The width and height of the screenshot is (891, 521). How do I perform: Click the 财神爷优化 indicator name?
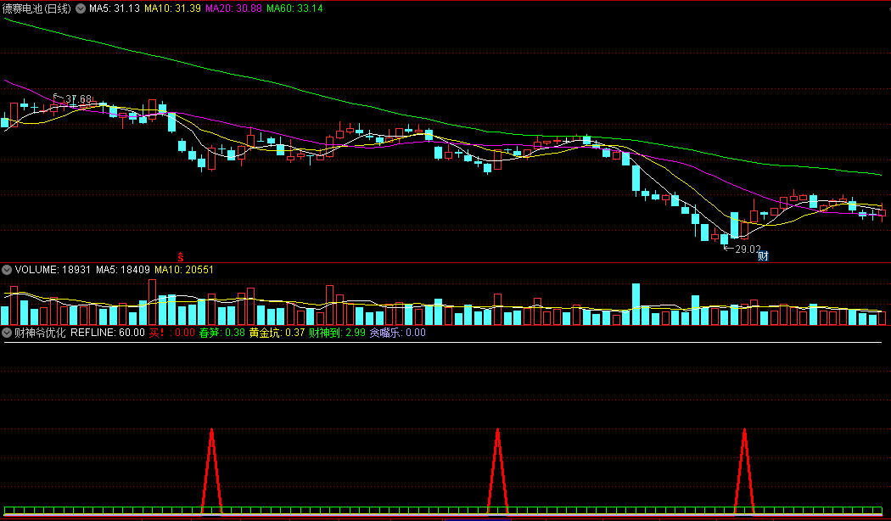click(40, 333)
